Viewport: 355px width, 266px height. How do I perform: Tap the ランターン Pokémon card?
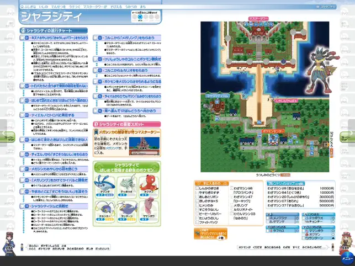127,211
